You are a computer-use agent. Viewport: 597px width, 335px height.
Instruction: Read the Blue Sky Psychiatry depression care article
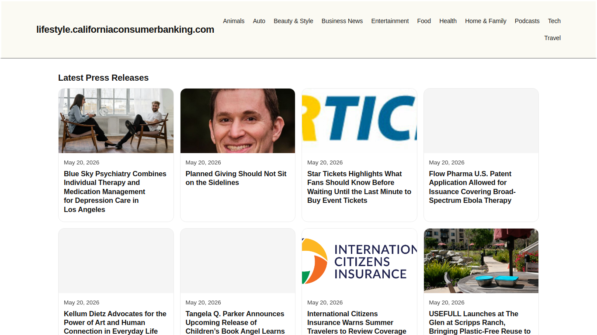point(115,191)
